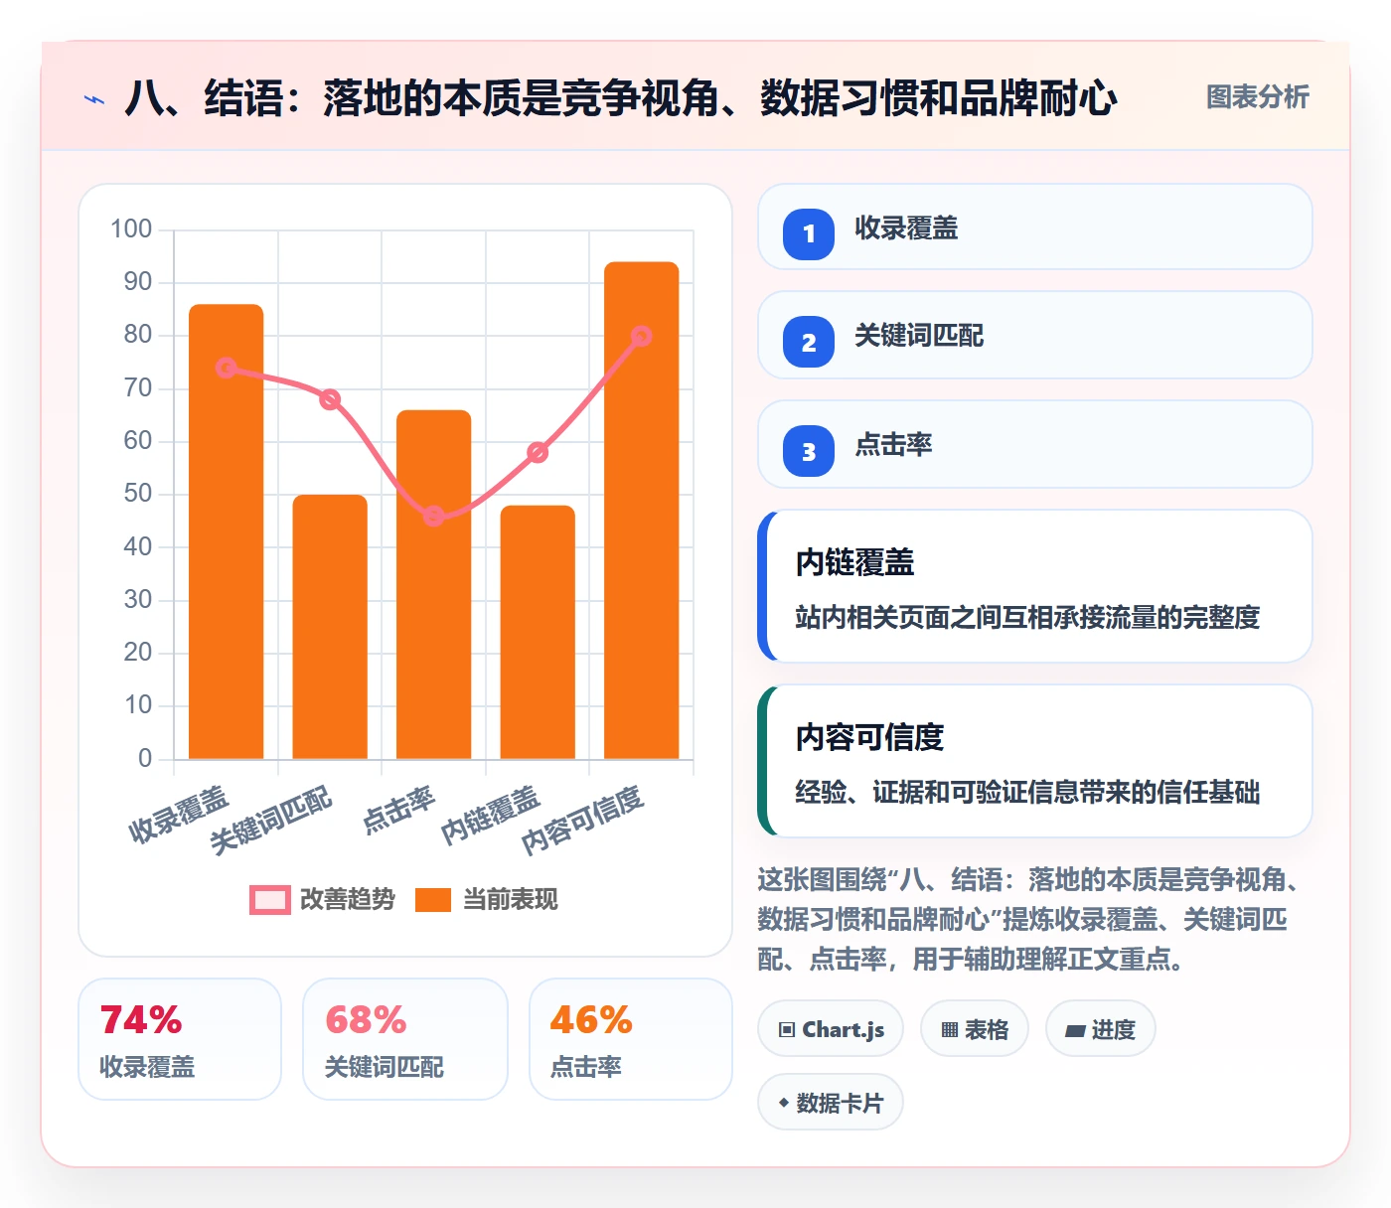Click the y-axis value 100
The height and width of the screenshot is (1208, 1391).
point(131,229)
